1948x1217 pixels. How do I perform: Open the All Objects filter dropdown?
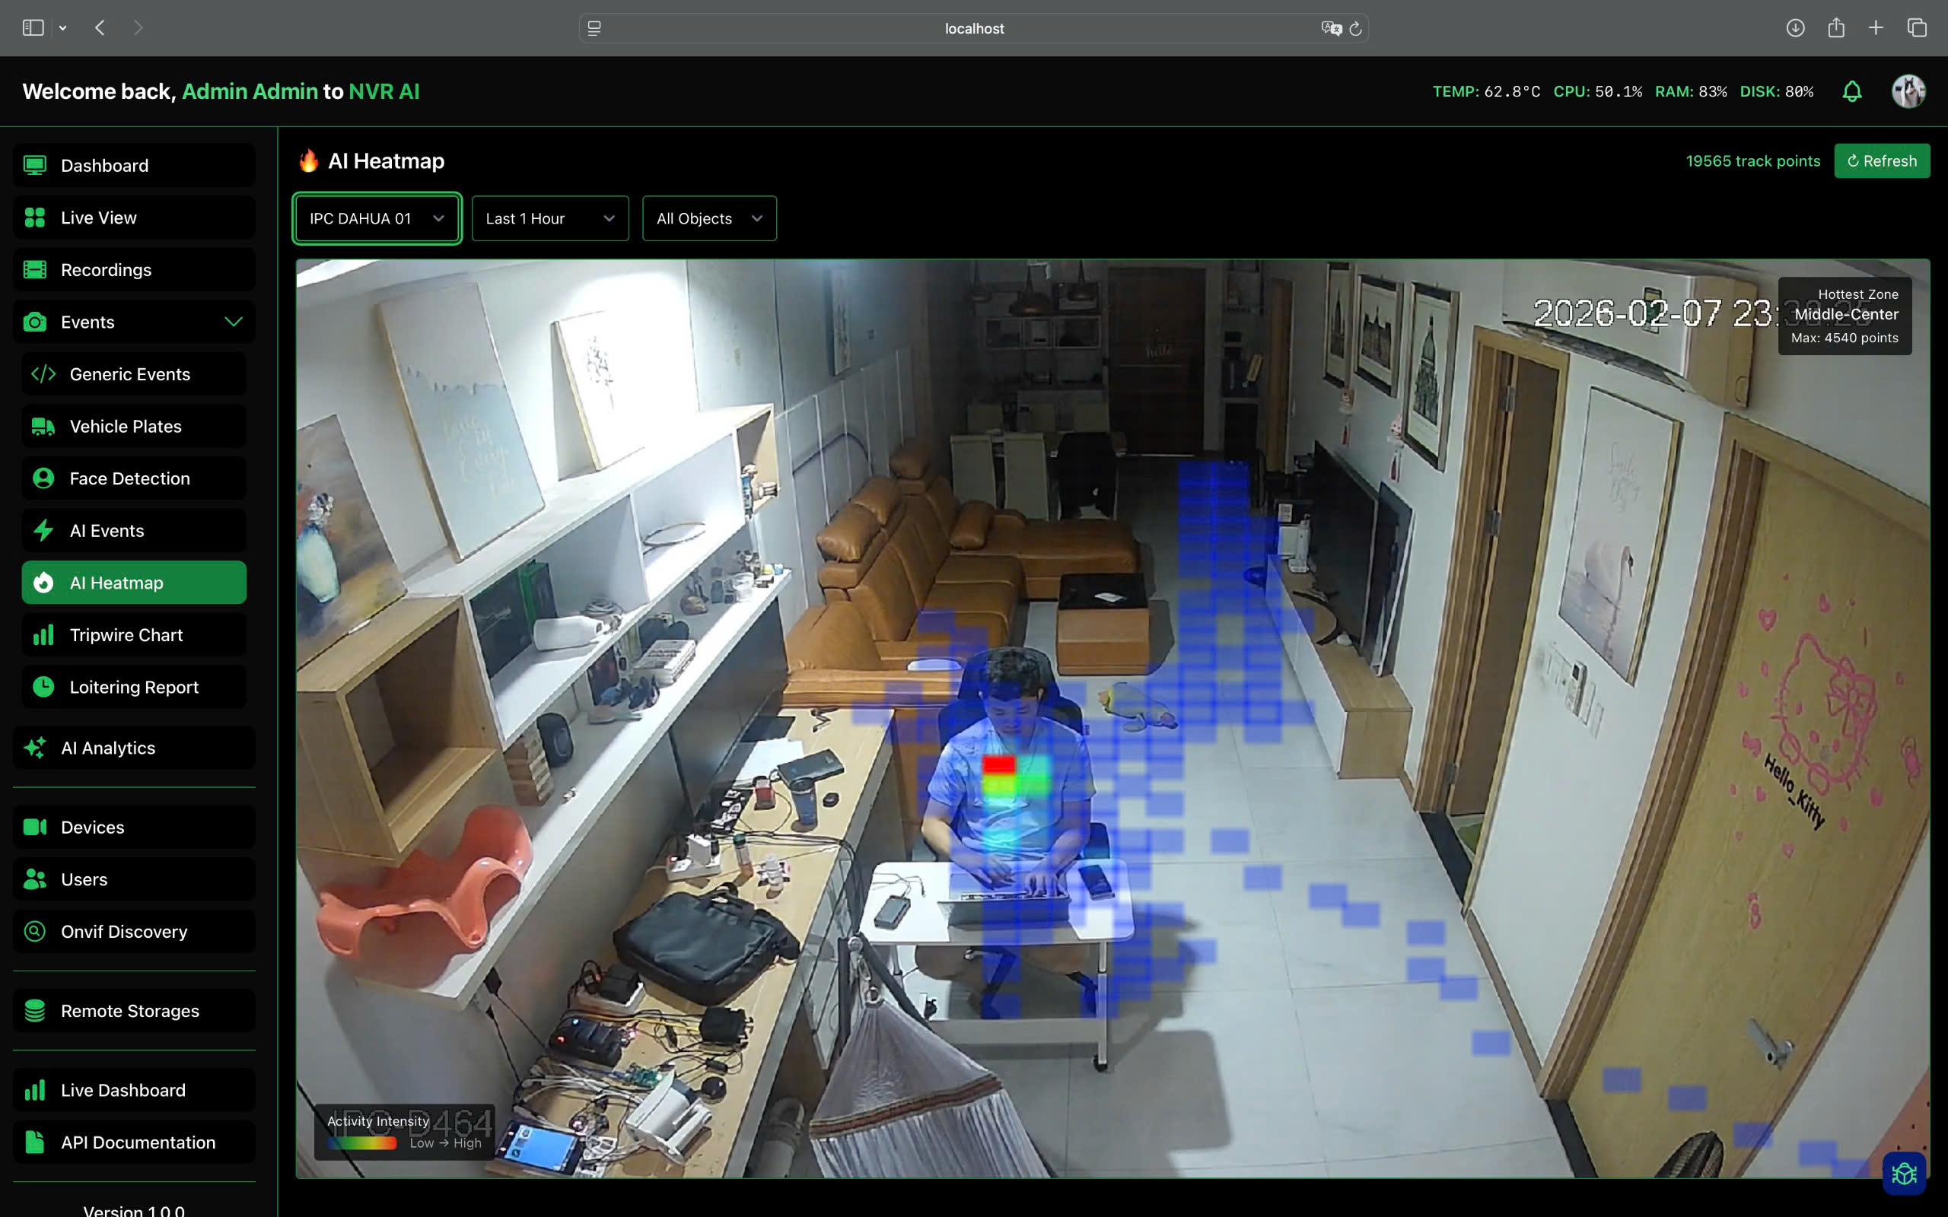coord(708,218)
